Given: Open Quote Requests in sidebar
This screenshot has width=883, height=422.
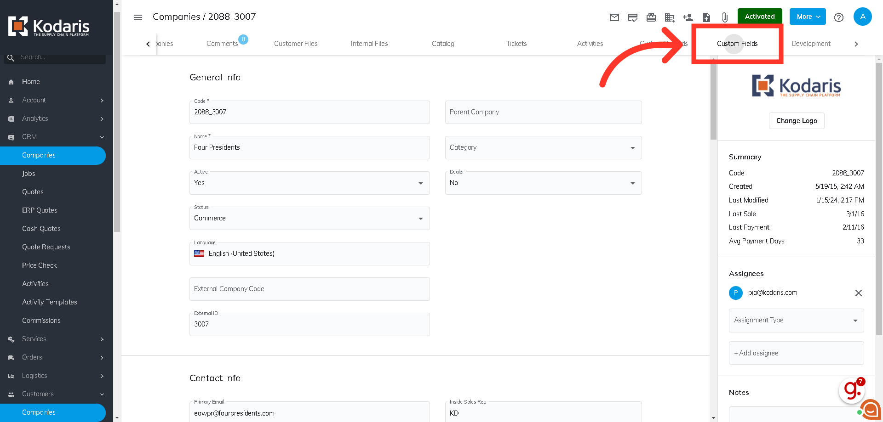Looking at the screenshot, I should pos(46,247).
